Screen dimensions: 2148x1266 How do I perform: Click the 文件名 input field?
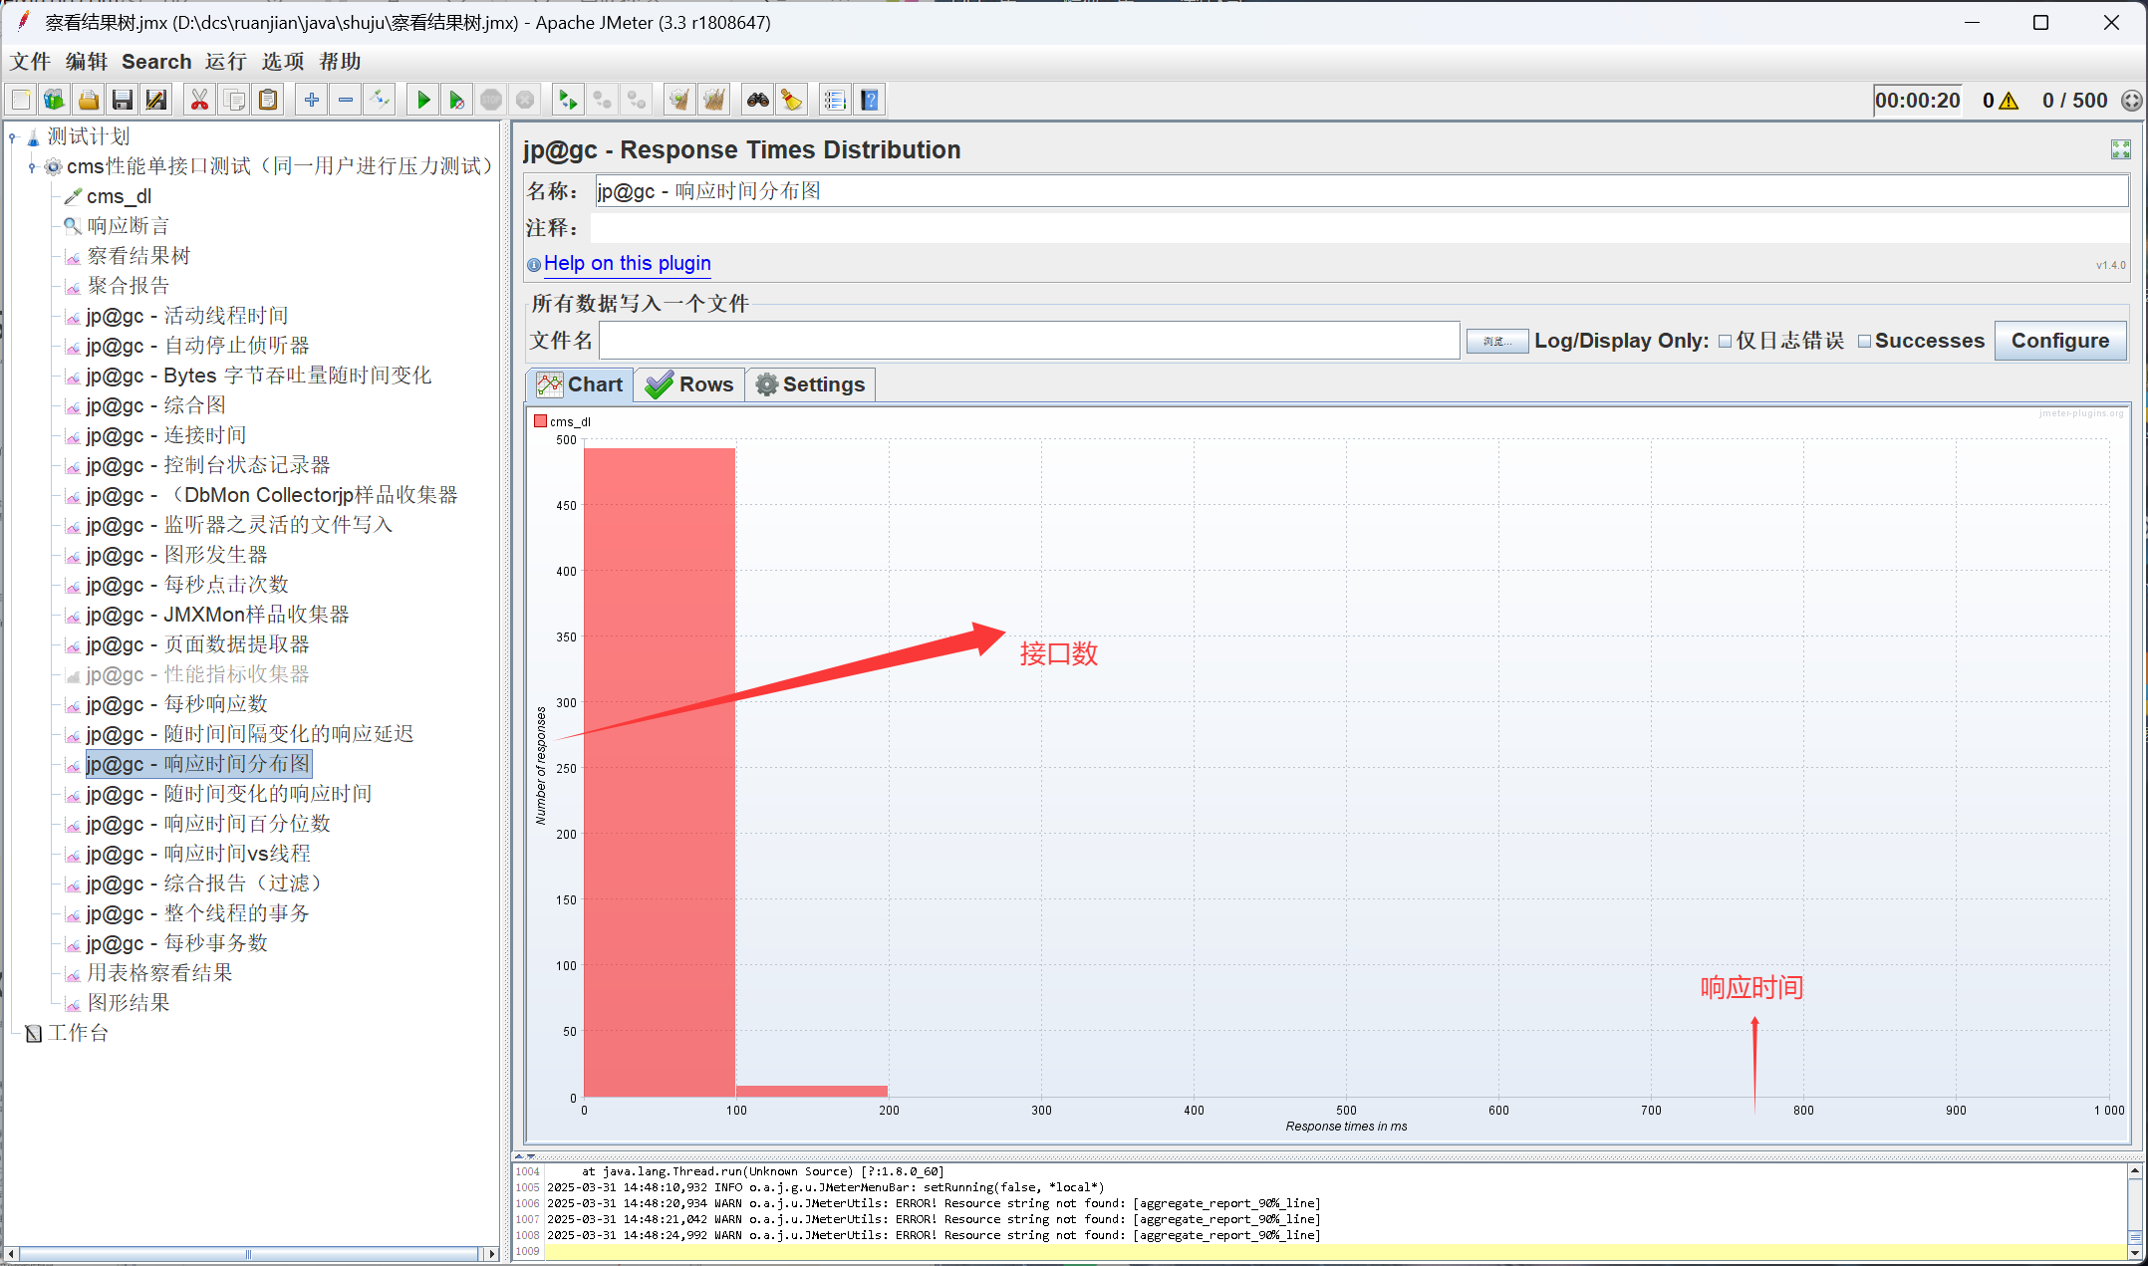click(x=1028, y=341)
